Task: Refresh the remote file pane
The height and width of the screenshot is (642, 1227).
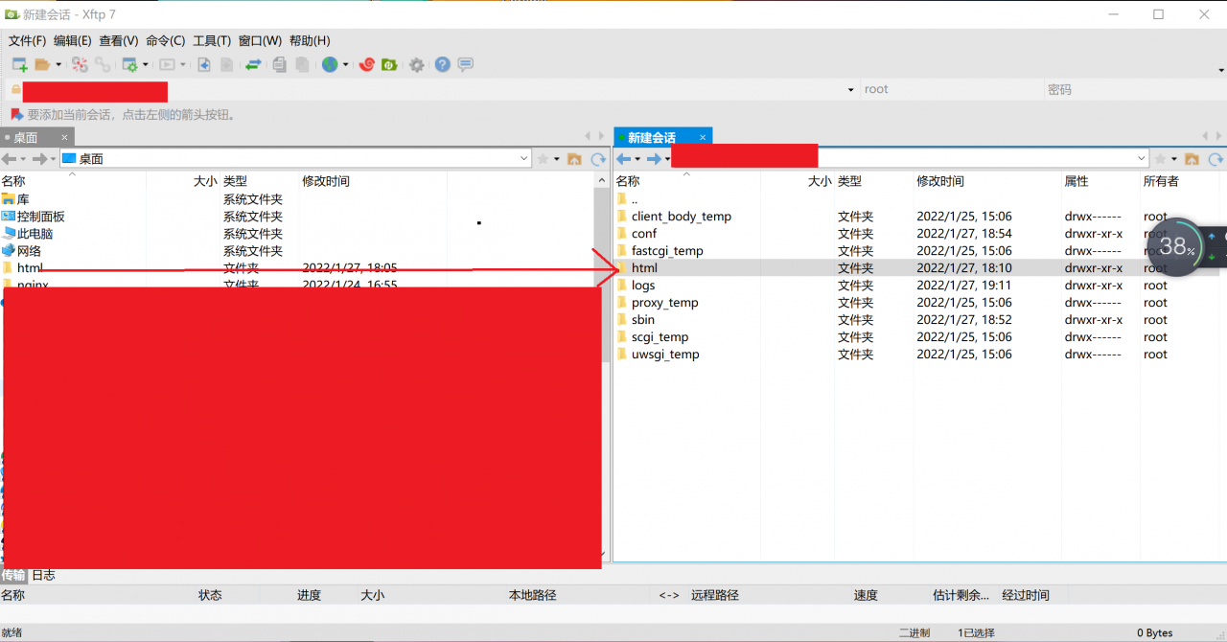Action: [1215, 159]
